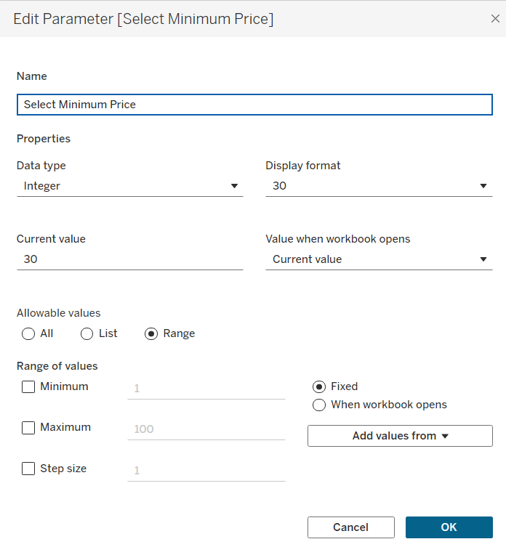This screenshot has height=555, width=506.
Task: Click the Step size value field
Action: click(206, 471)
